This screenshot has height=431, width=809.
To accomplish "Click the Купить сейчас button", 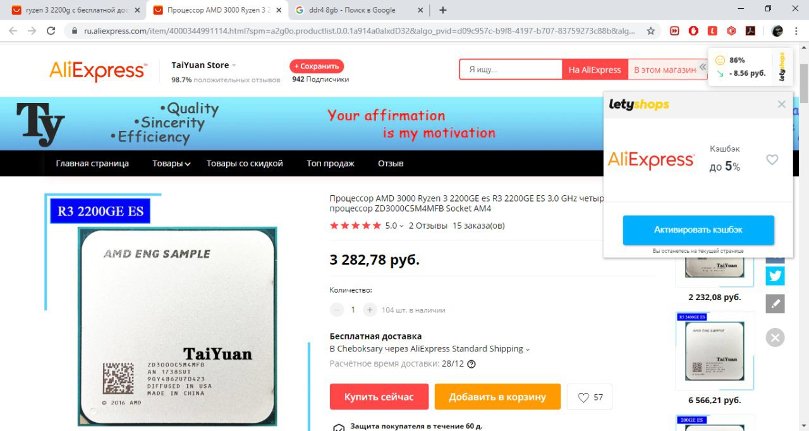I will (x=379, y=397).
